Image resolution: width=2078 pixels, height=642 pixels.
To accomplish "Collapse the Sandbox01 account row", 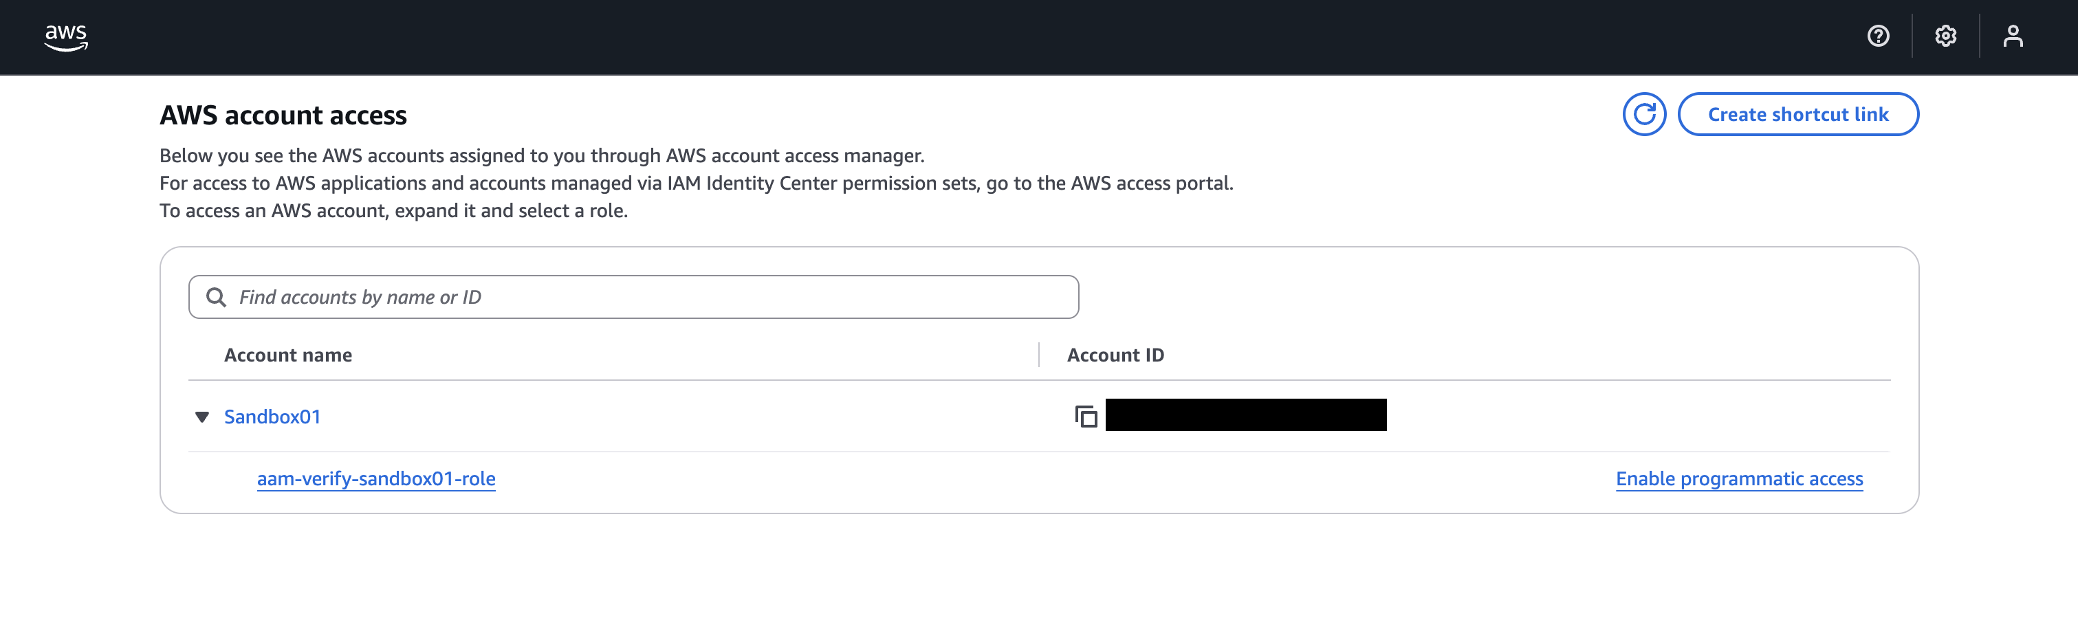I will pyautogui.click(x=201, y=417).
